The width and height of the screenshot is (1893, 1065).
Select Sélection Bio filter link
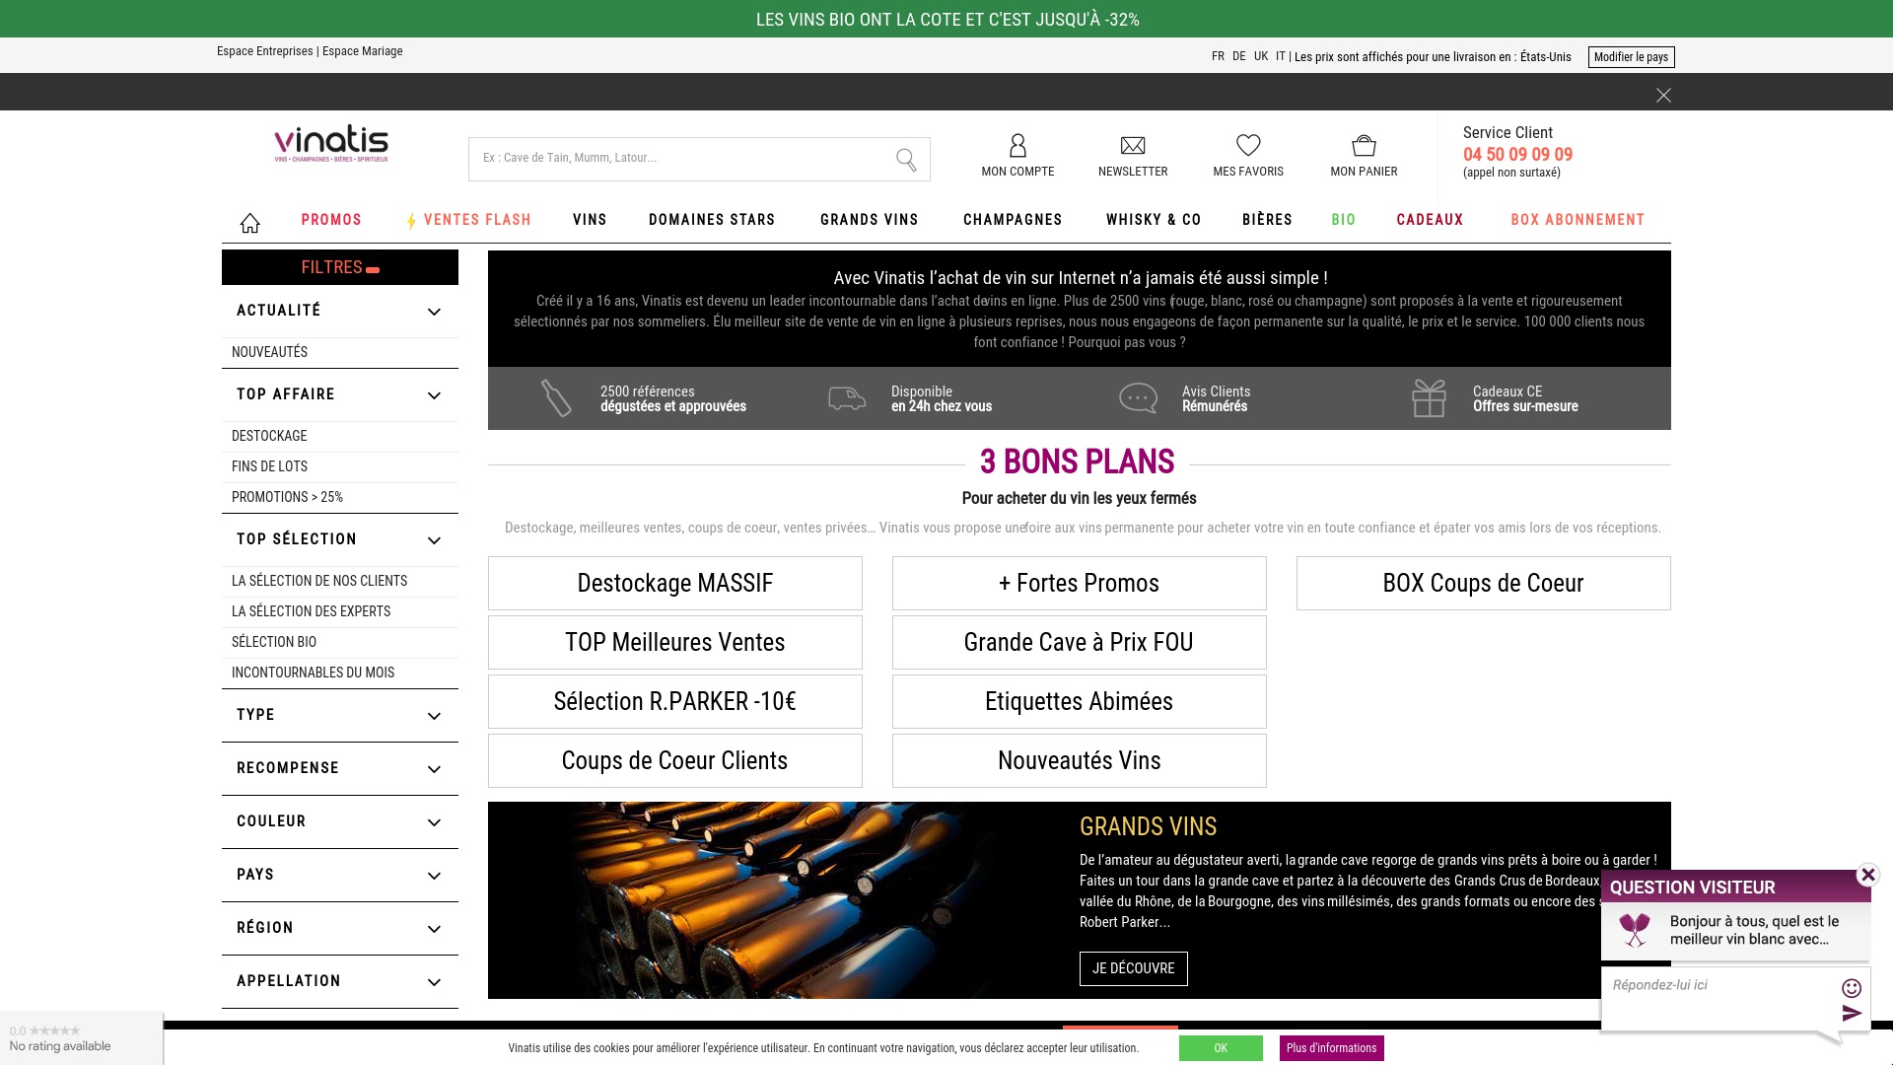[x=274, y=642]
